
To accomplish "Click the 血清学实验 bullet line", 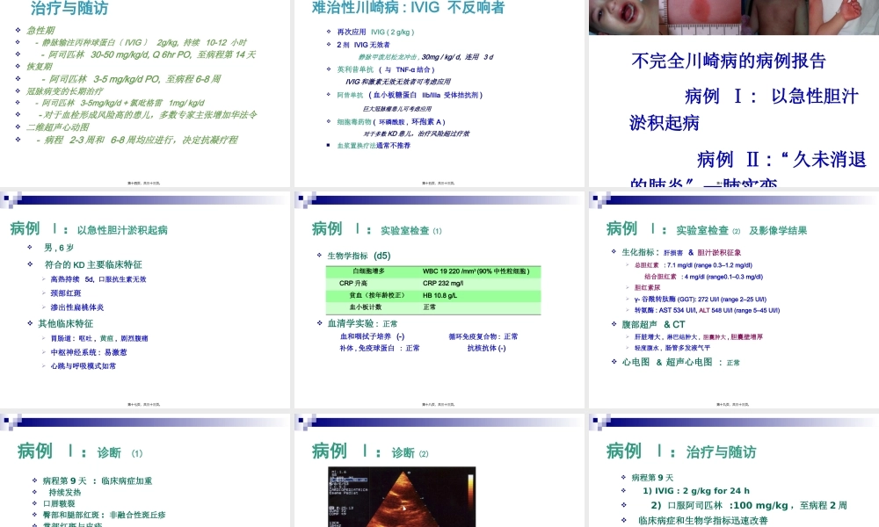I will 361,323.
